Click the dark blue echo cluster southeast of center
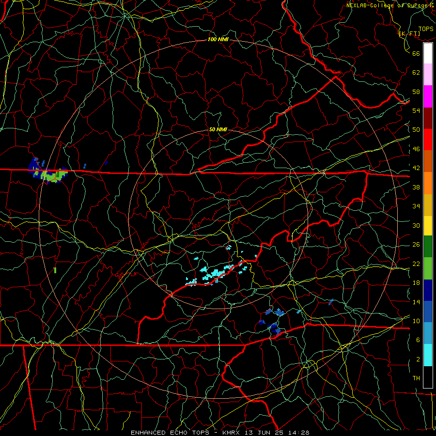436x436 pixels. pos(274,328)
